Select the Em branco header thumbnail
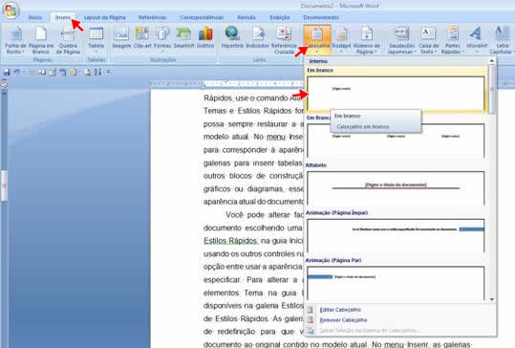The height and width of the screenshot is (348, 515). pos(396,94)
